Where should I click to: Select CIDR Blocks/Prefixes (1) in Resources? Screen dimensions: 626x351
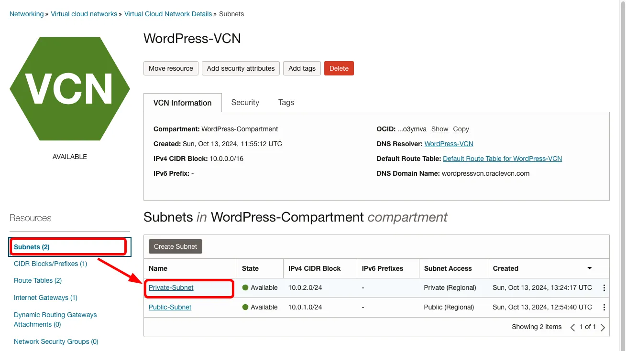tap(50, 264)
